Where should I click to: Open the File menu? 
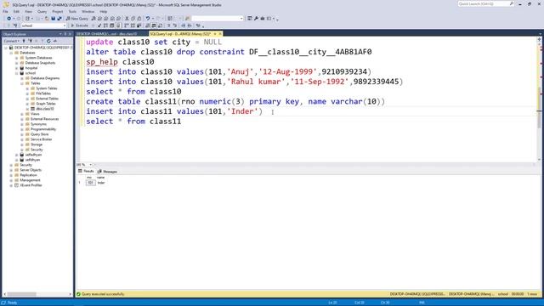[5, 11]
